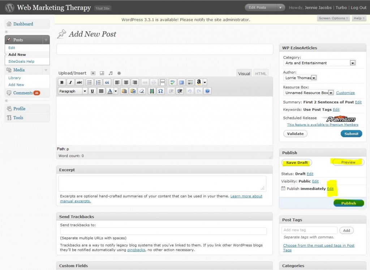Collapse the Posts menu arrow
The height and width of the screenshot is (270, 370).
pyautogui.click(x=46, y=40)
